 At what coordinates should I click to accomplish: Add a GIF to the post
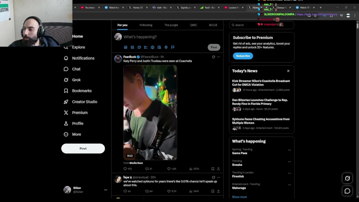(x=132, y=47)
